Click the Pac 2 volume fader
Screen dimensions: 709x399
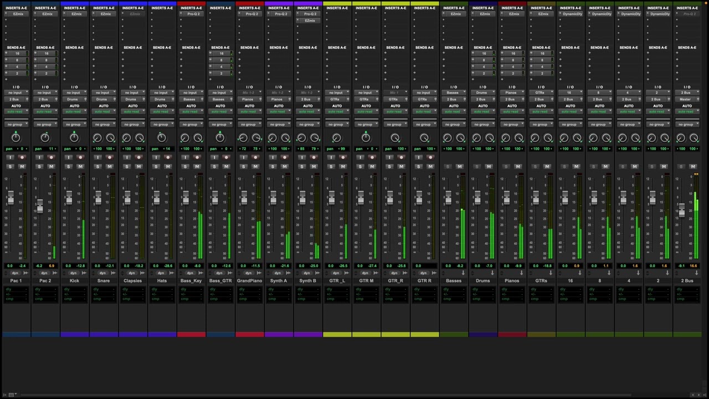[39, 206]
